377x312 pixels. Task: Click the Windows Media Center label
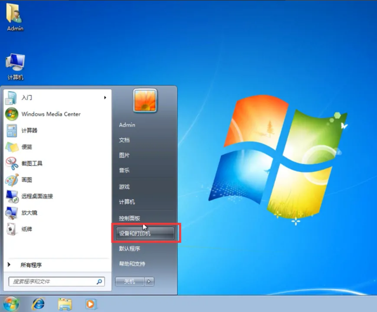click(51, 114)
